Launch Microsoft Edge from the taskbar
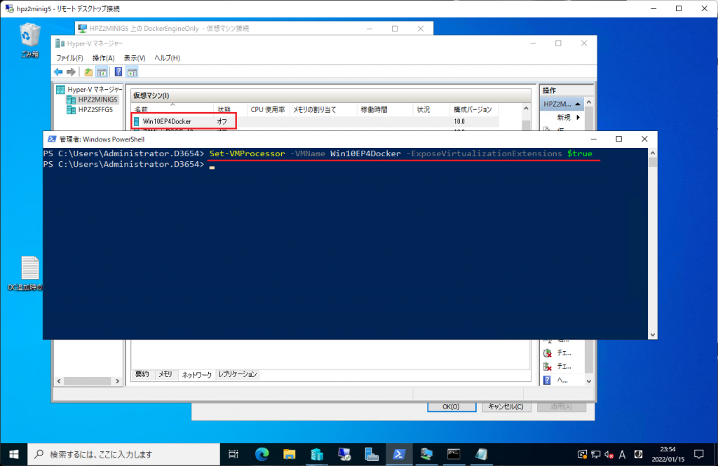The height and width of the screenshot is (466, 718). tap(262, 454)
